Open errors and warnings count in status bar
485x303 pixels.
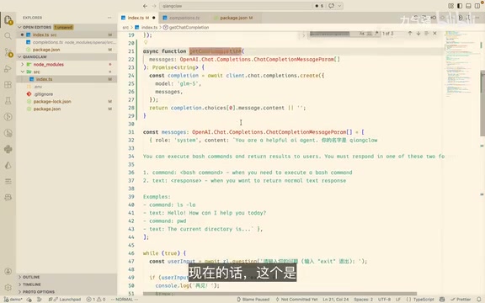[96, 300]
